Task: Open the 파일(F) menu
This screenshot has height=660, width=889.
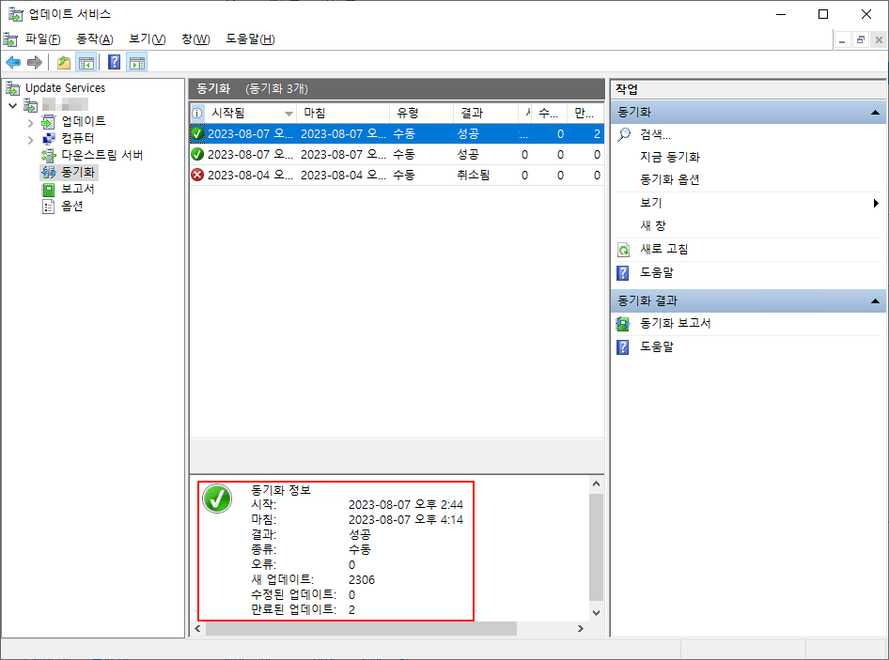Action: point(43,39)
